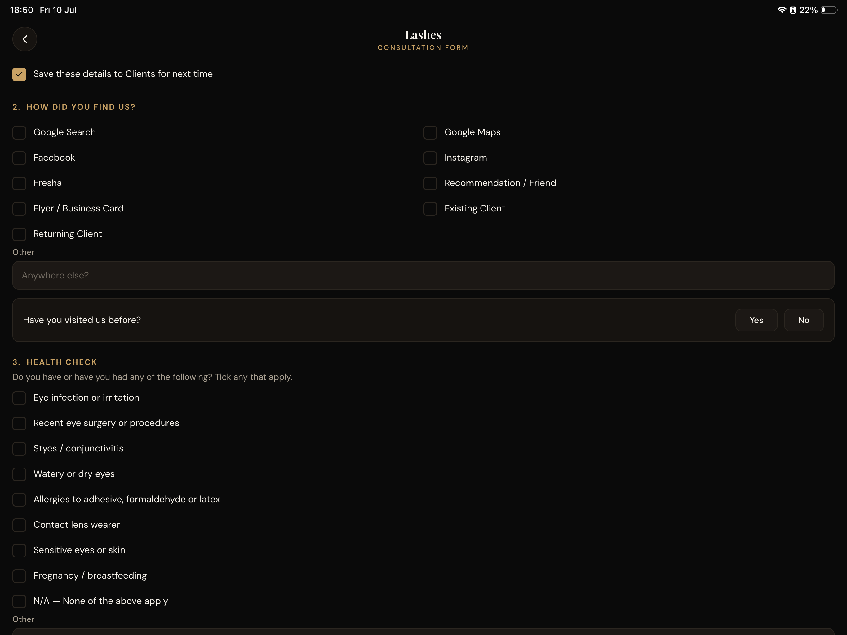Go back using the chevron button
The image size is (847, 635).
[x=24, y=39]
